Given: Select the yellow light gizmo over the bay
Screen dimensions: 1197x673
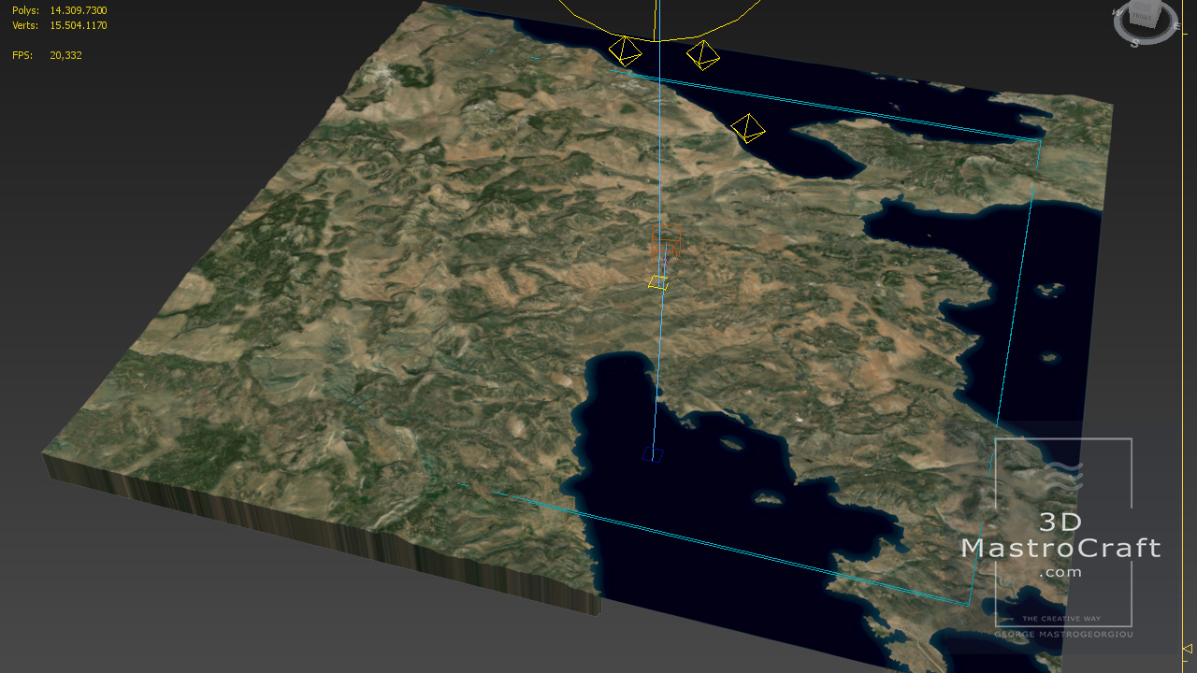Looking at the screenshot, I should coord(747,128).
